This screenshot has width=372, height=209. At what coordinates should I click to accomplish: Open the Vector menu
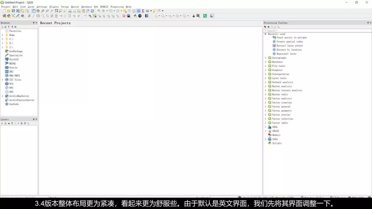click(65, 7)
